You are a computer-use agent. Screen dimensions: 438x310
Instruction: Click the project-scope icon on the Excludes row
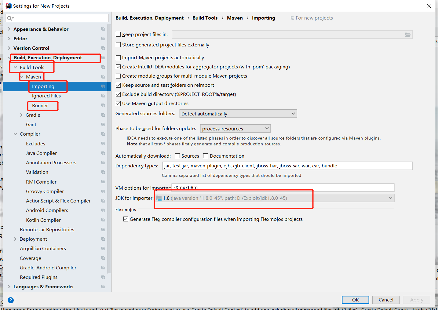103,144
